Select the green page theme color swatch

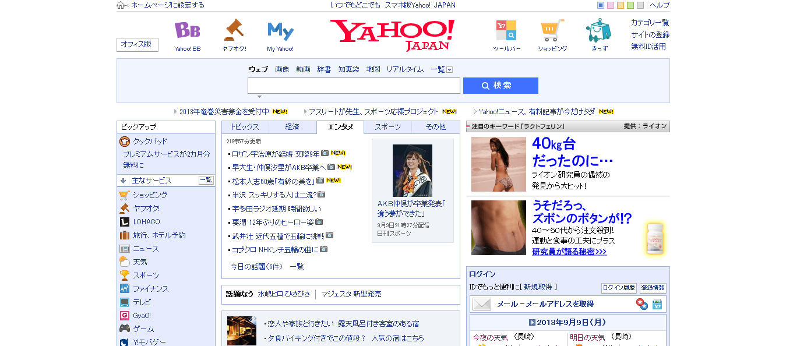(630, 5)
